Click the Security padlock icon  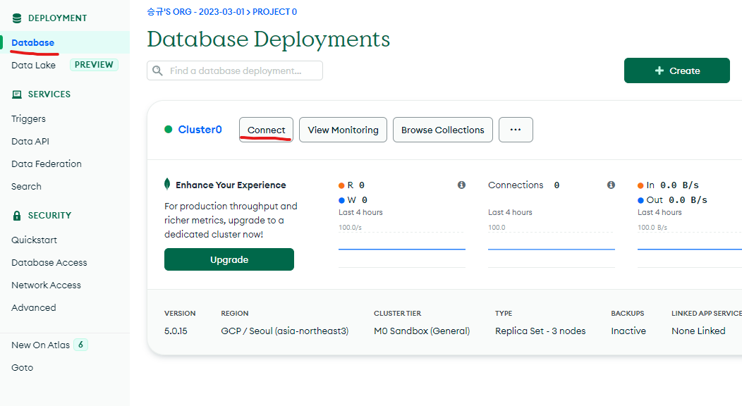17,216
